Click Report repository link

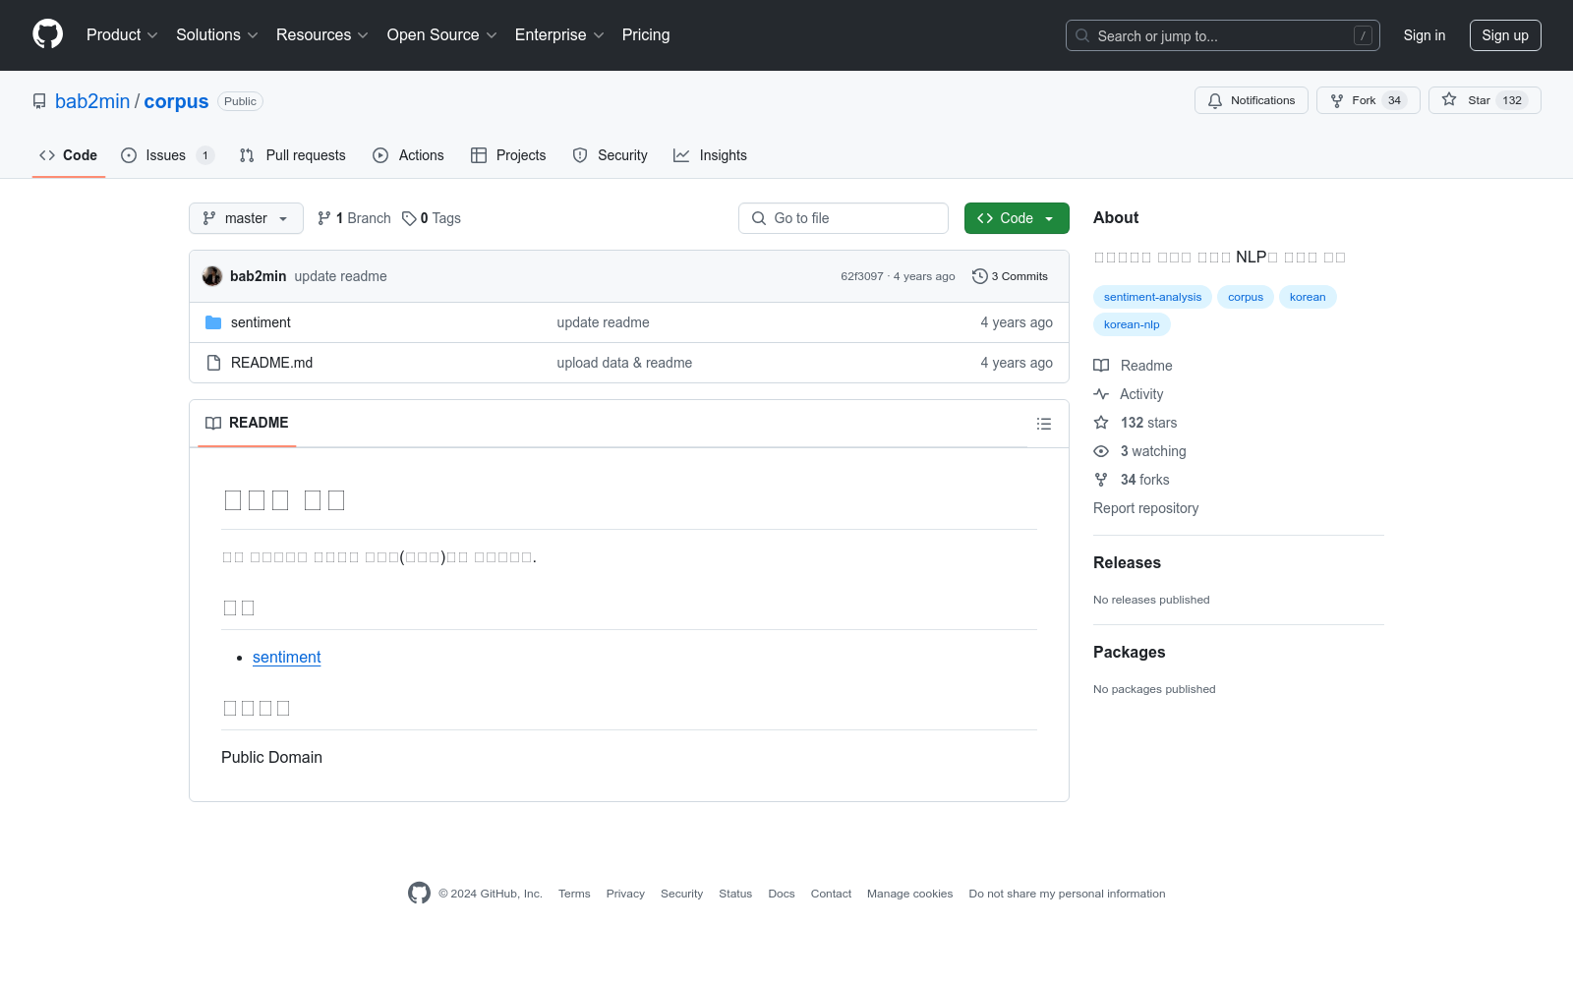tap(1145, 508)
